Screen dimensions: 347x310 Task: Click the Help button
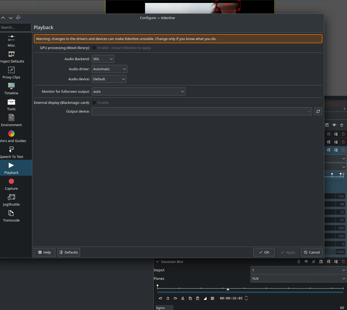[45, 252]
